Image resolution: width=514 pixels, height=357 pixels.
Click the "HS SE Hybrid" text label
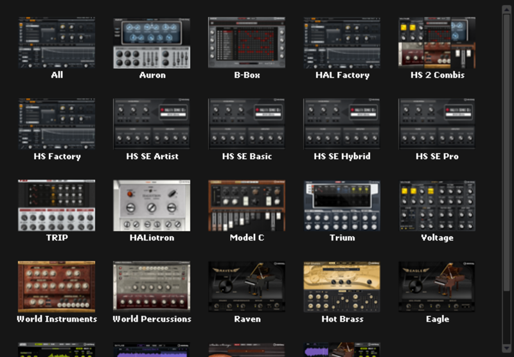(x=342, y=157)
